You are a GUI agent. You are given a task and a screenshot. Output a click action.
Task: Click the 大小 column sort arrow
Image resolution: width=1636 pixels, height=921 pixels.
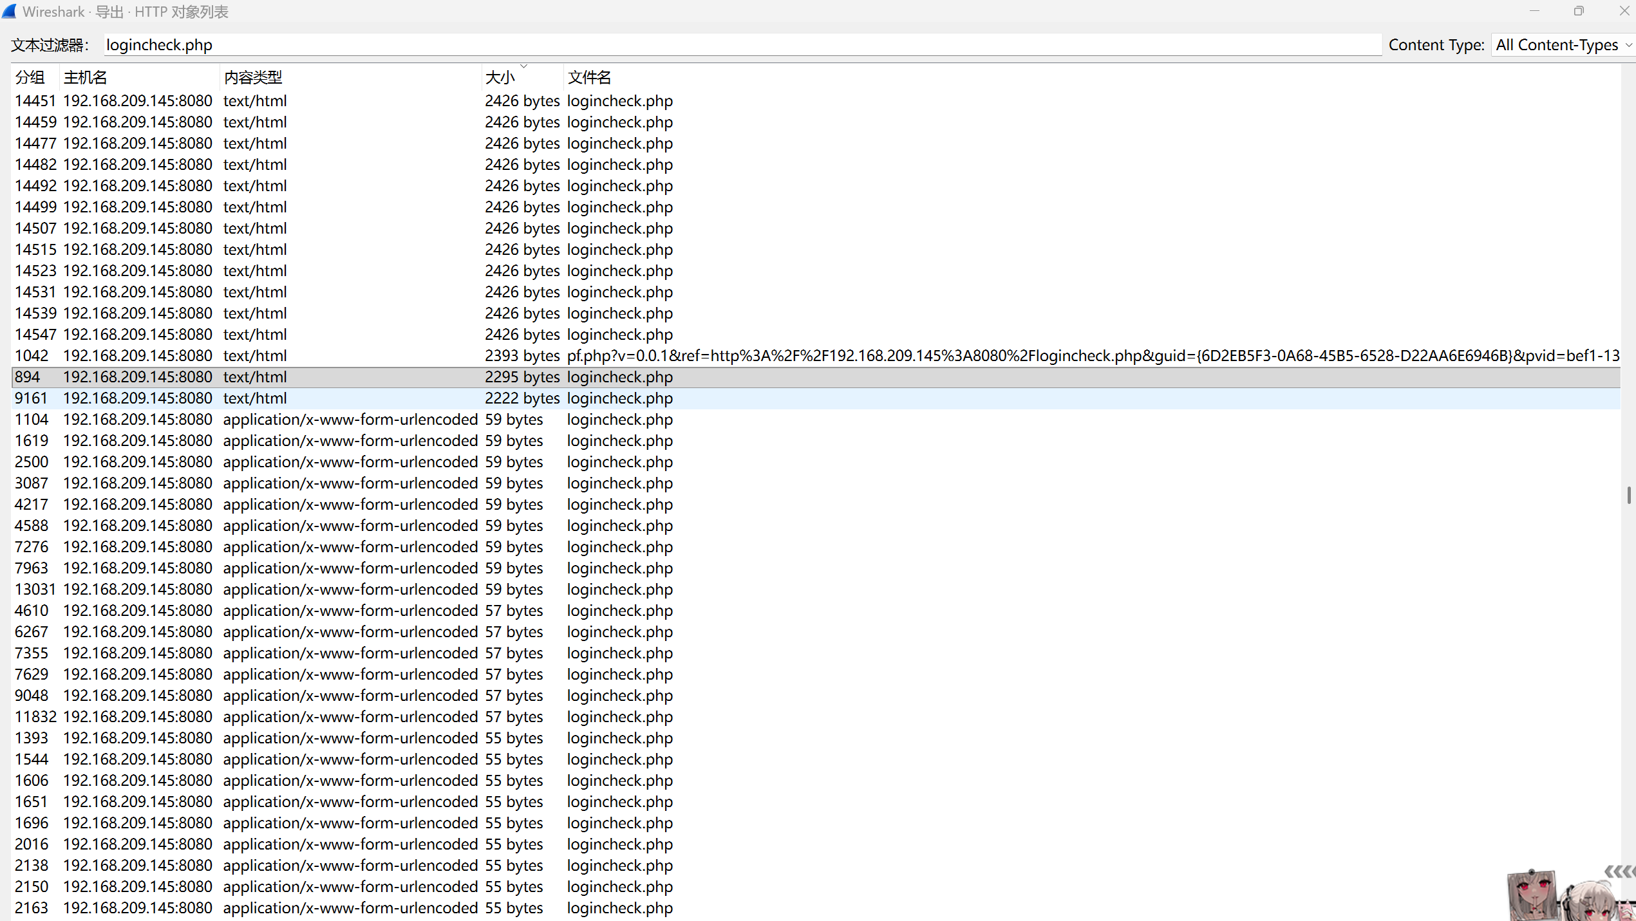tap(523, 66)
